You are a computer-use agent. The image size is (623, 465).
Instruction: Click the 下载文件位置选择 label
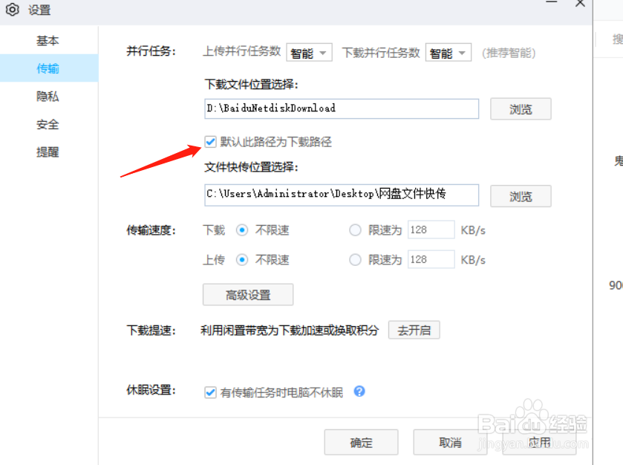click(252, 84)
